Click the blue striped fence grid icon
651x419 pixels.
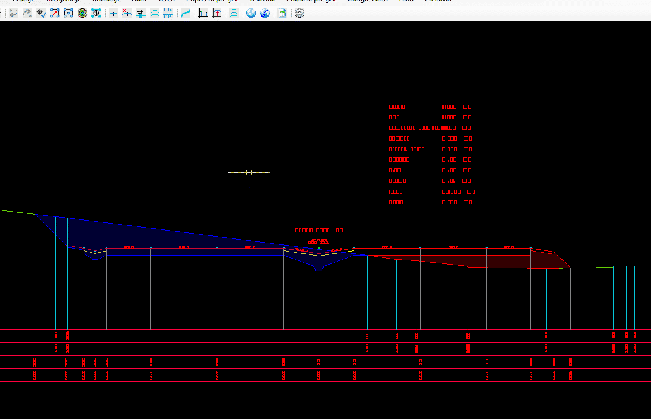click(x=169, y=13)
